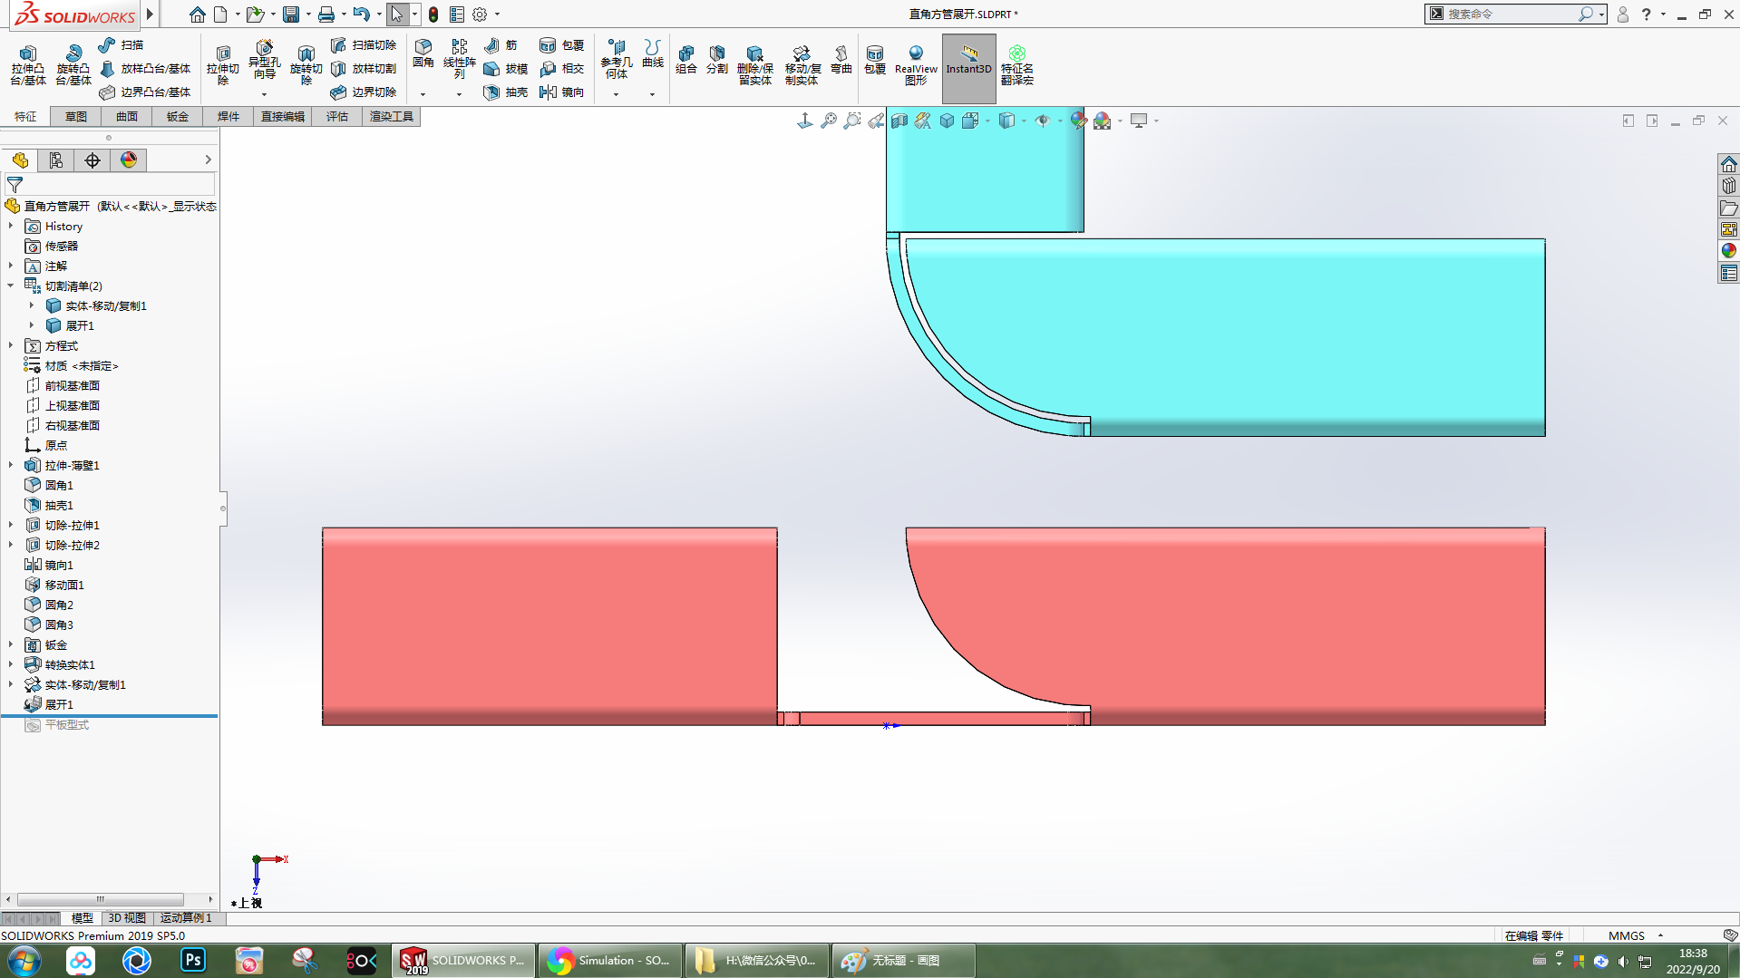Expand the History folder
The image size is (1740, 978).
pos(11,226)
